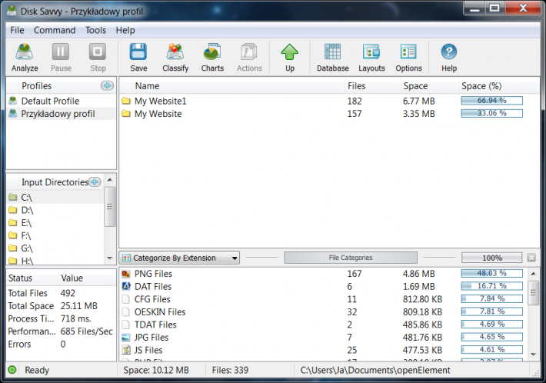
Task: Open the Classify tool
Action: [175, 58]
